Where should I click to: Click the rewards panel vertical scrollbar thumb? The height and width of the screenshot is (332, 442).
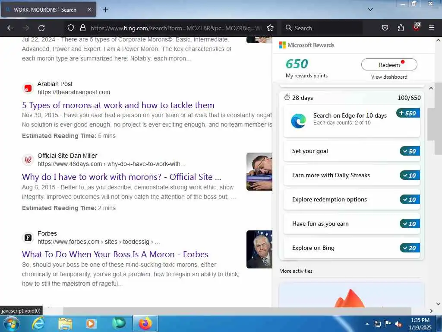tap(431, 124)
